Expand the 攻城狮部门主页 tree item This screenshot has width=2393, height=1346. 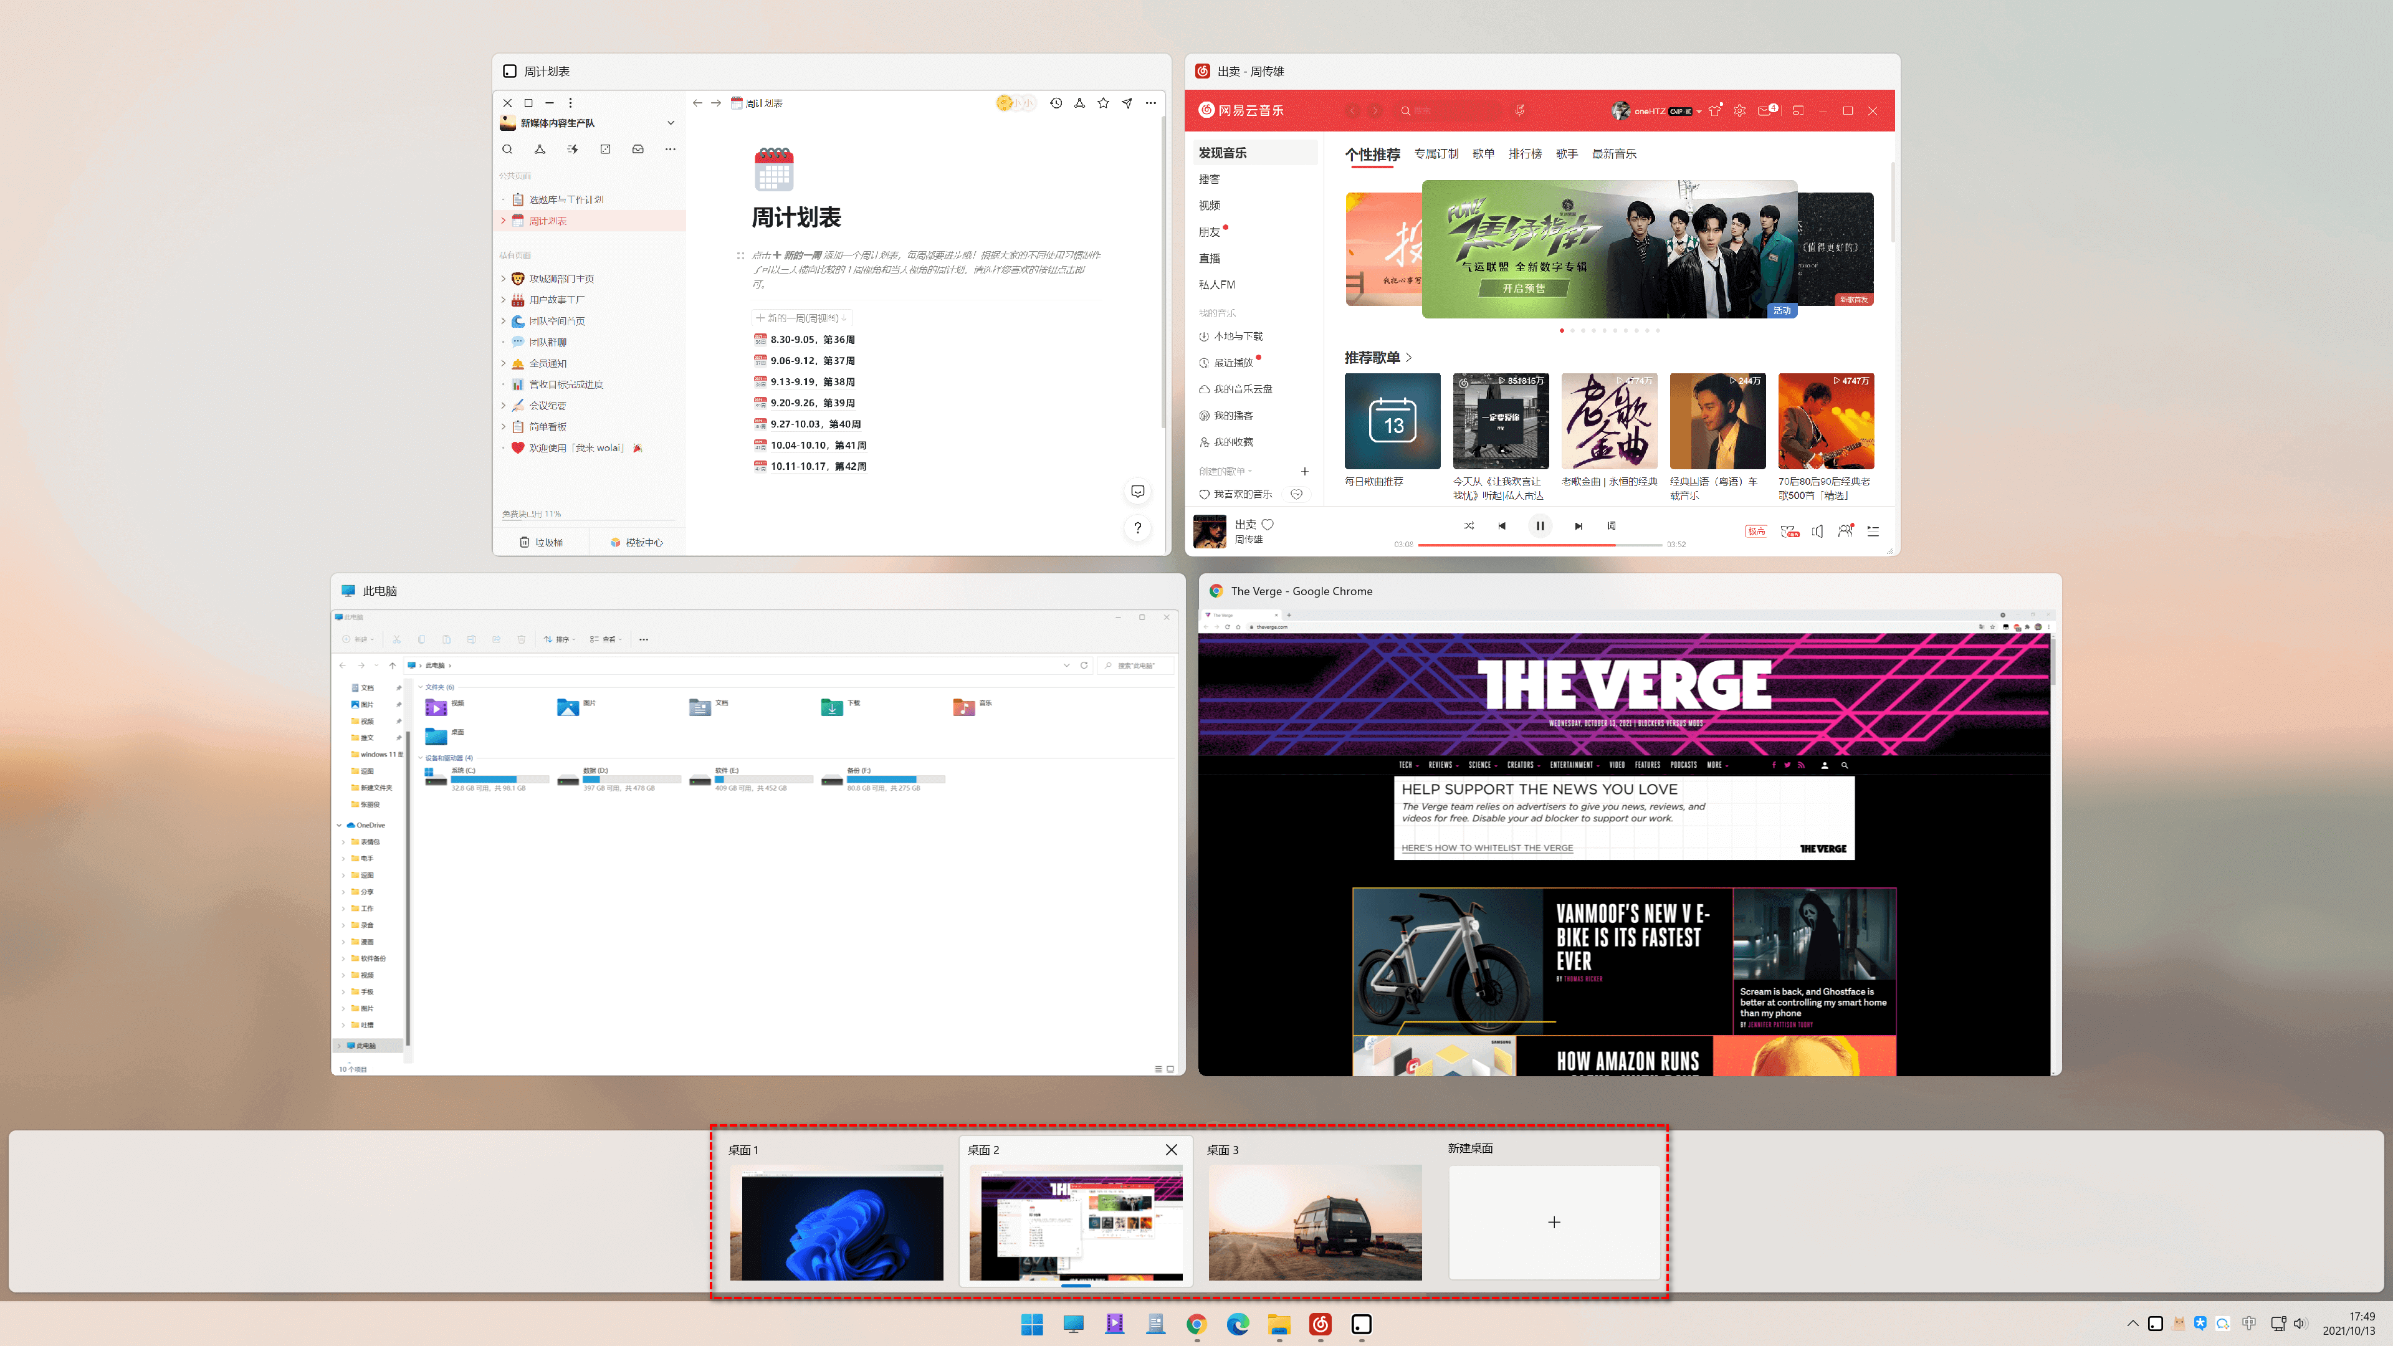[x=504, y=279]
